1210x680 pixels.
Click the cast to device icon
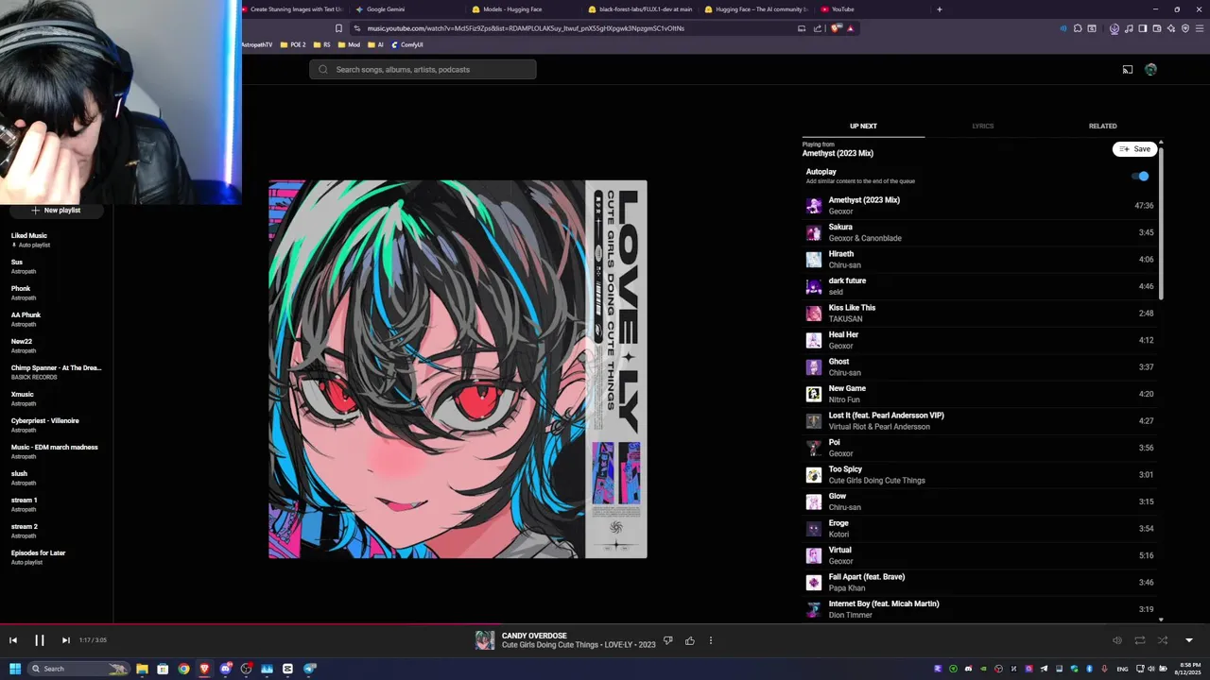pyautogui.click(x=1128, y=69)
